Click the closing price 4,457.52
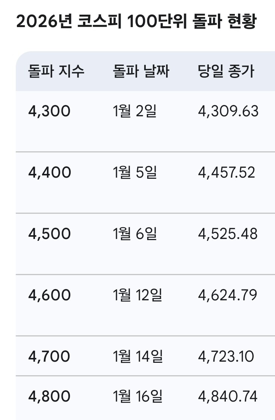 click(x=227, y=173)
